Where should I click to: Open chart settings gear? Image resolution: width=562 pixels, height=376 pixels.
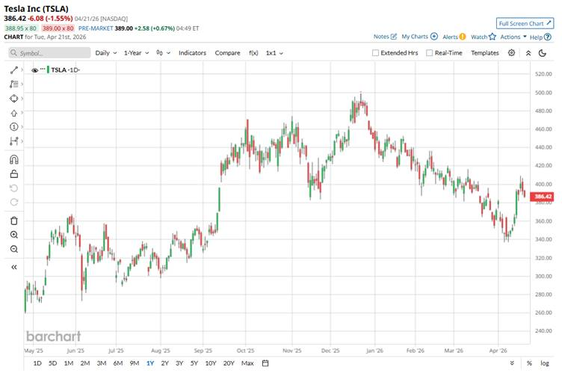click(511, 53)
